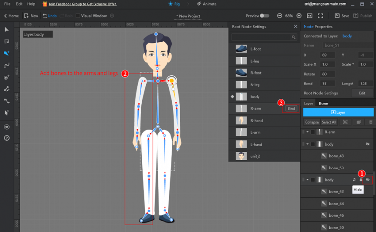Tick checkbox of body layer with lock icon
The width and height of the screenshot is (376, 232).
(313, 180)
